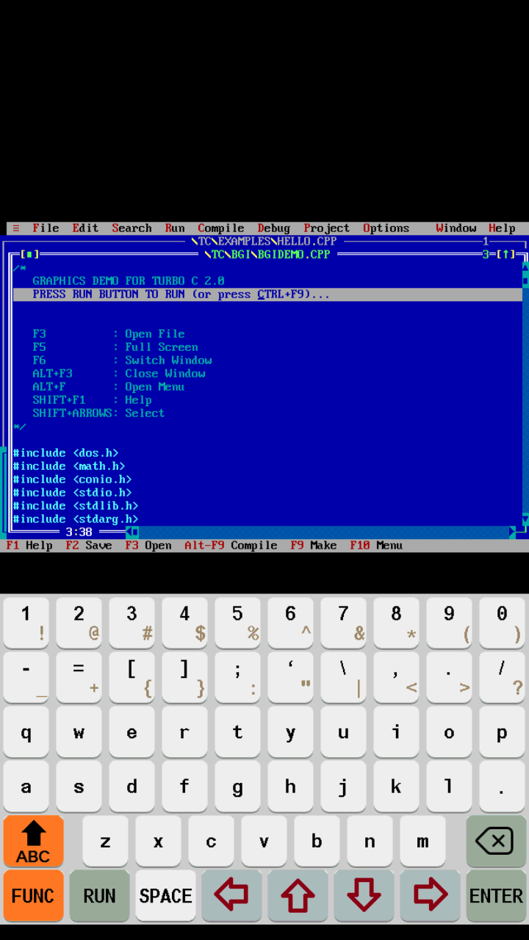
Task: Tap the SPACE key
Action: pyautogui.click(x=165, y=896)
